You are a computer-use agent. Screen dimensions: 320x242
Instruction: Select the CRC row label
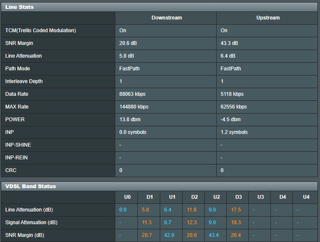click(x=11, y=170)
